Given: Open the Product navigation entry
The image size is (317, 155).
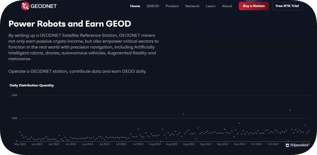Looking at the screenshot, I should 172,6.
